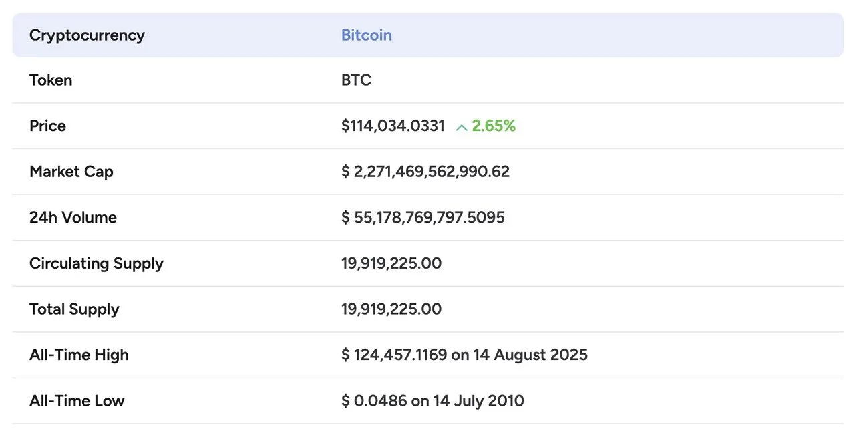Viewport: 855px width, 437px height.
Task: Click the 2.65% price change percentage
Action: pos(494,126)
